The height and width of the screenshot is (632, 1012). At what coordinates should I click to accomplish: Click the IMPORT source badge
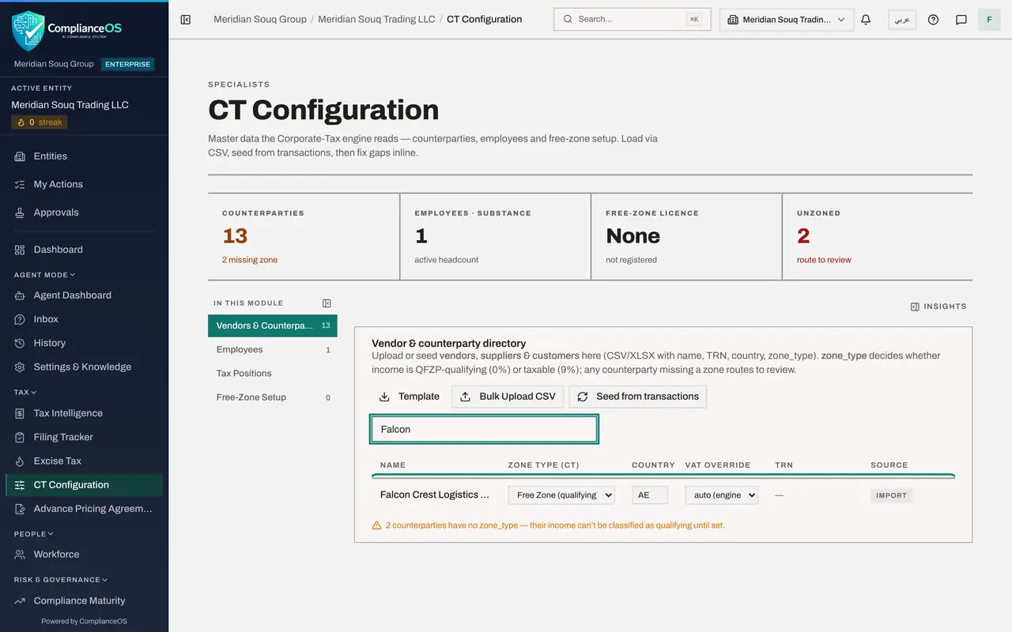point(892,495)
